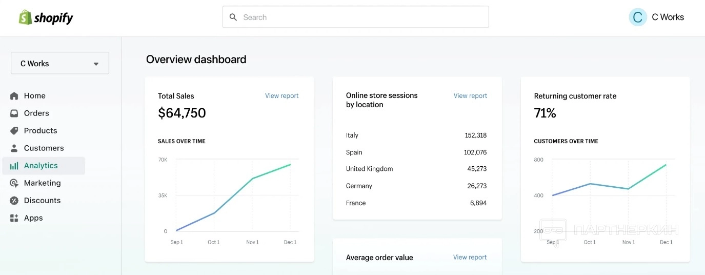Screen dimensions: 705x275
Task: Open the Discounts badge icon
Action: coord(14,201)
